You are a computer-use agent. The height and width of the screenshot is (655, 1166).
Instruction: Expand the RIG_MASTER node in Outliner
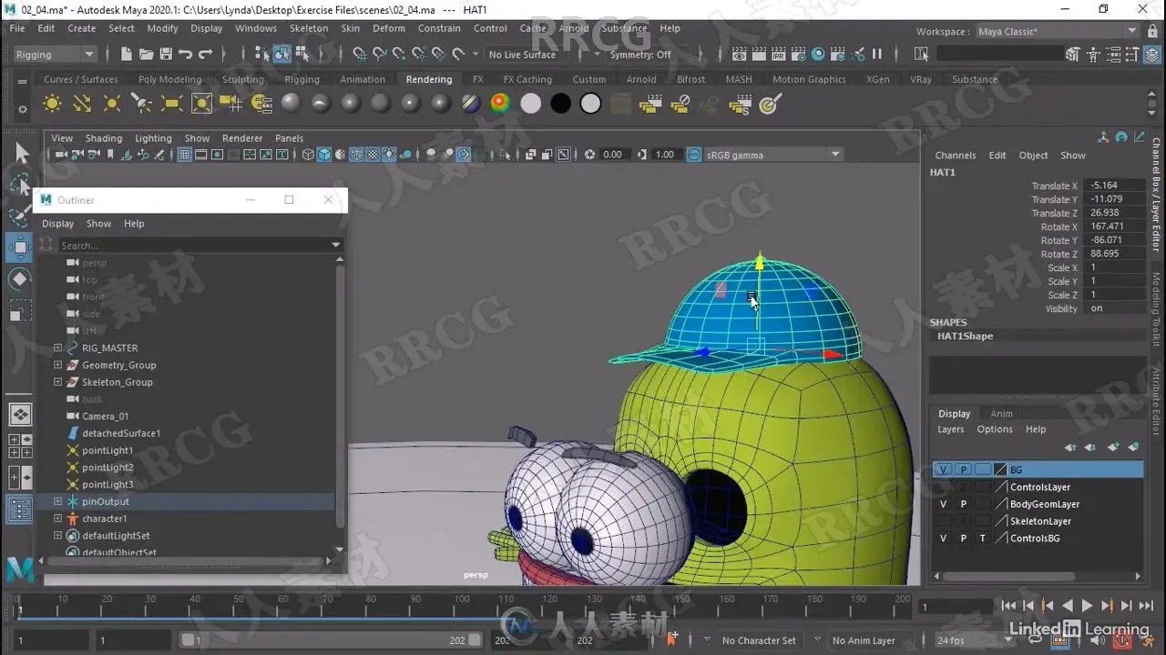pyautogui.click(x=57, y=348)
